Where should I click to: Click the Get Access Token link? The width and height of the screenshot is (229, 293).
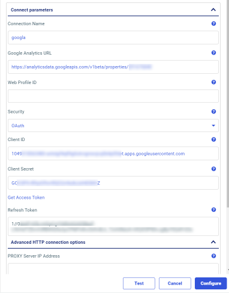point(26,198)
